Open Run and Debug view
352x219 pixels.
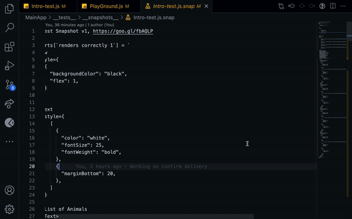click(9, 66)
